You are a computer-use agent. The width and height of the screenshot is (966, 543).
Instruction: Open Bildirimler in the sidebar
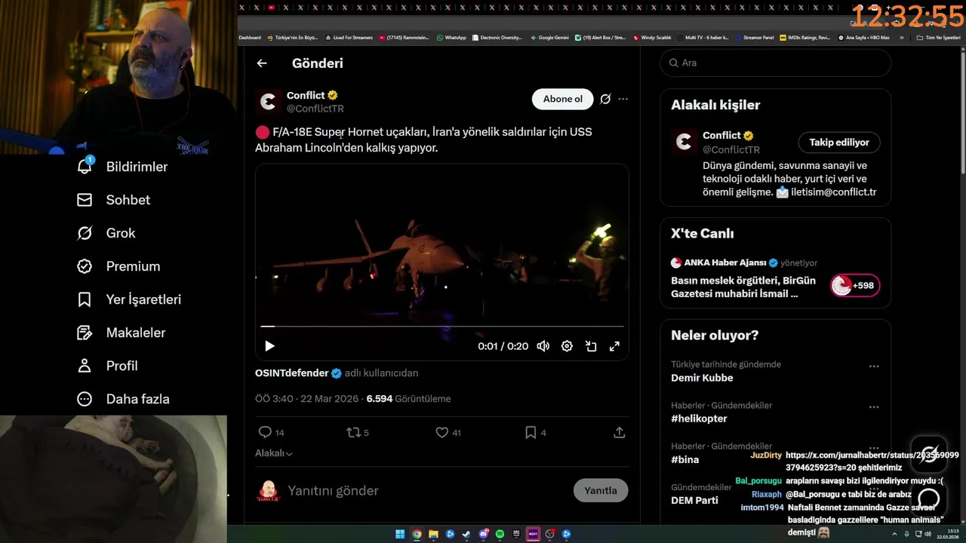[122, 167]
